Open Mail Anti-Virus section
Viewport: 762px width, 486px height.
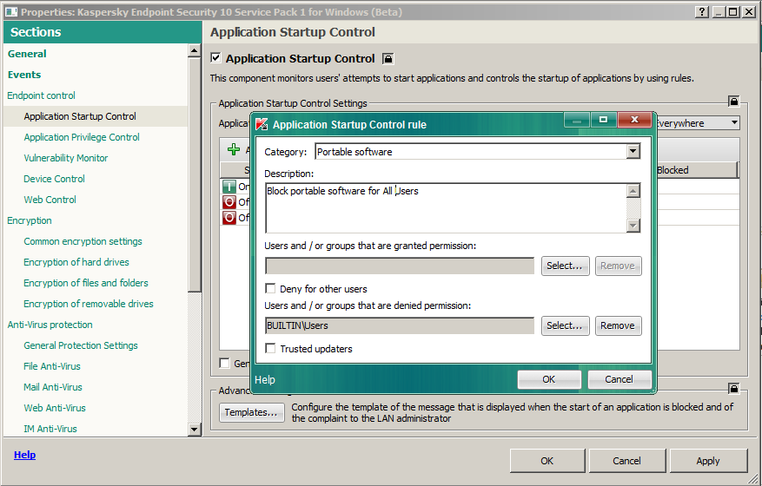[53, 388]
